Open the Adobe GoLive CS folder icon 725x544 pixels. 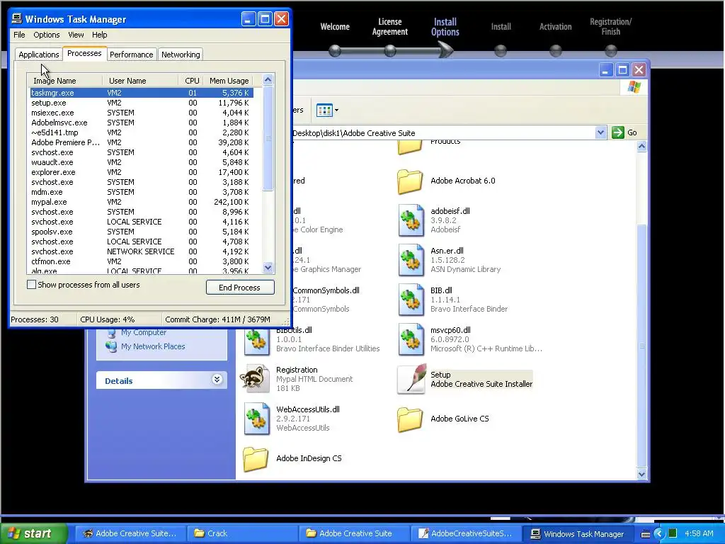[x=410, y=419]
